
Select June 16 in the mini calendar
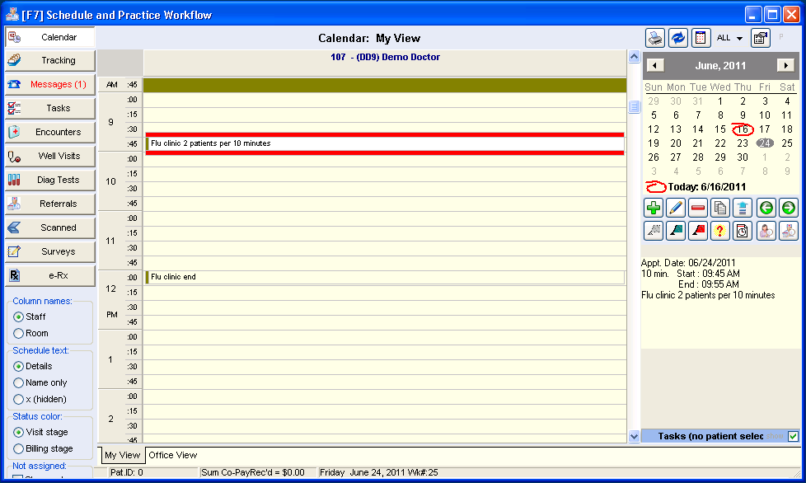tap(743, 129)
